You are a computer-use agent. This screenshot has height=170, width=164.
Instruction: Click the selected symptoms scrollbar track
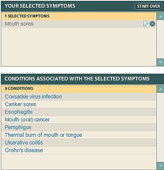coord(161,39)
